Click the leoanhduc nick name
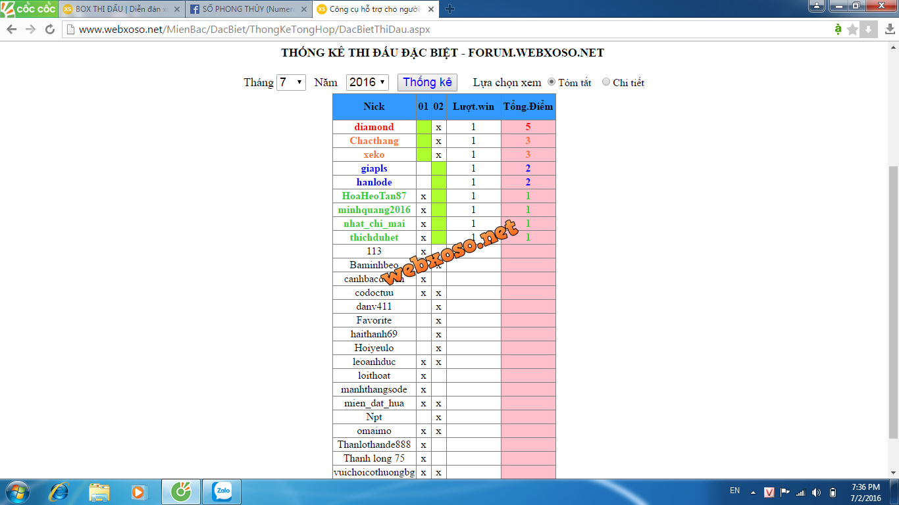Viewport: 899px width, 505px height. tap(374, 362)
